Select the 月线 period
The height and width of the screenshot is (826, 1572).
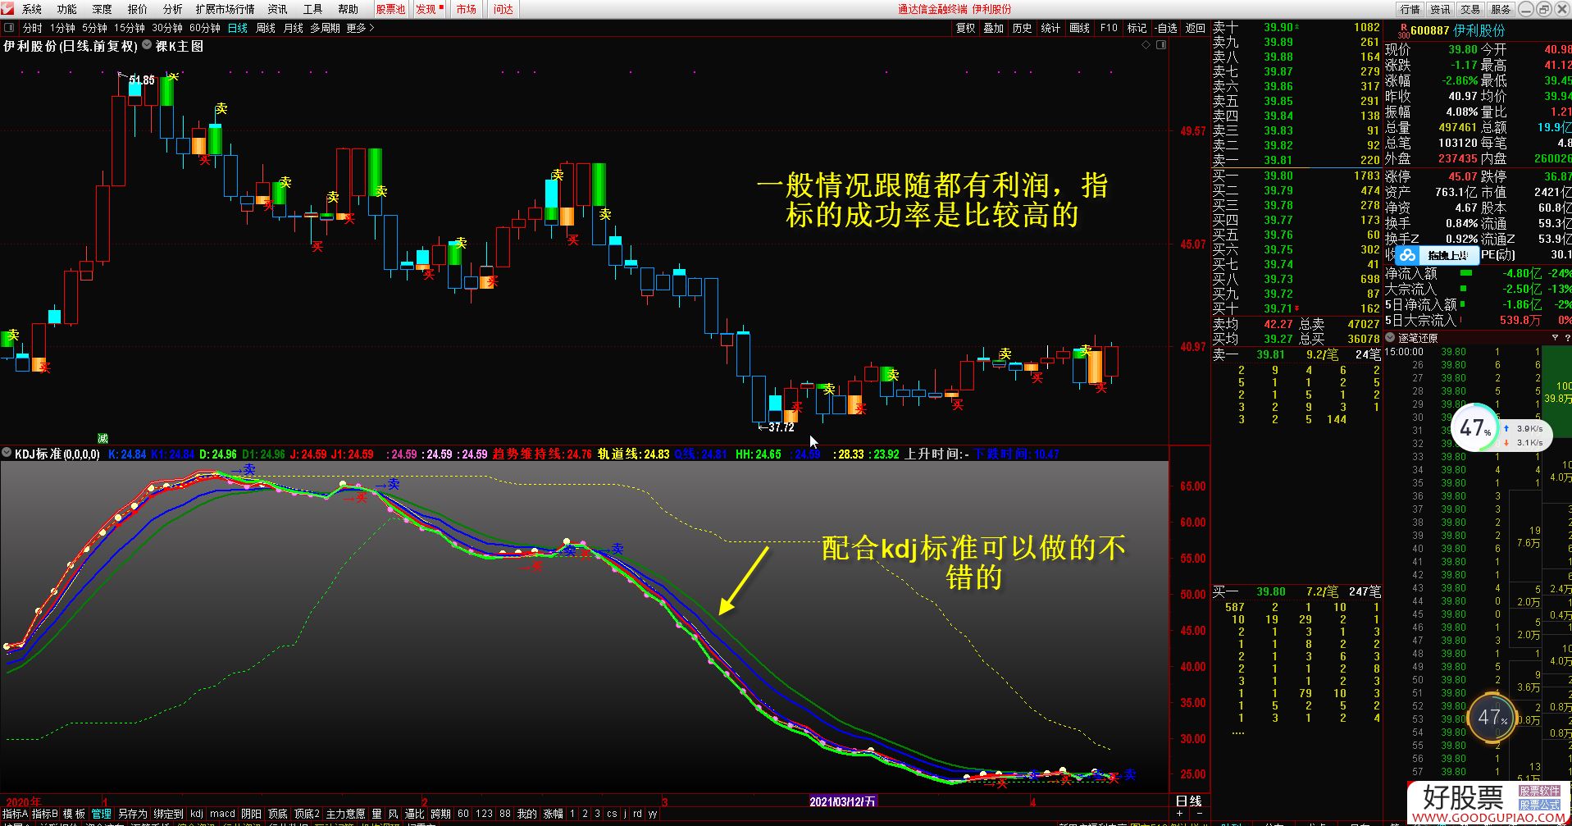pyautogui.click(x=294, y=28)
